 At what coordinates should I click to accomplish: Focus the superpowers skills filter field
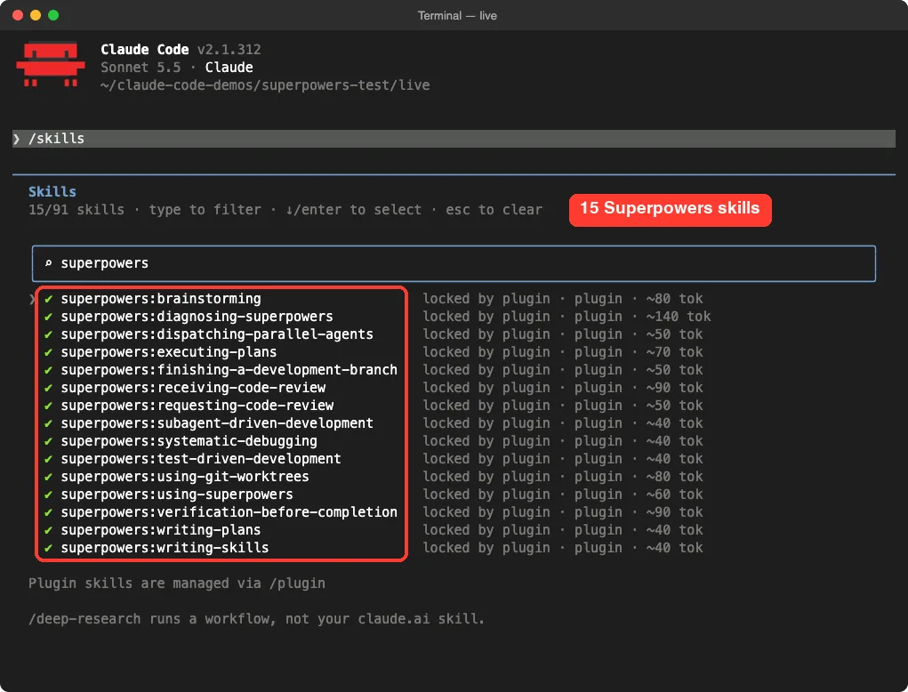(x=454, y=263)
